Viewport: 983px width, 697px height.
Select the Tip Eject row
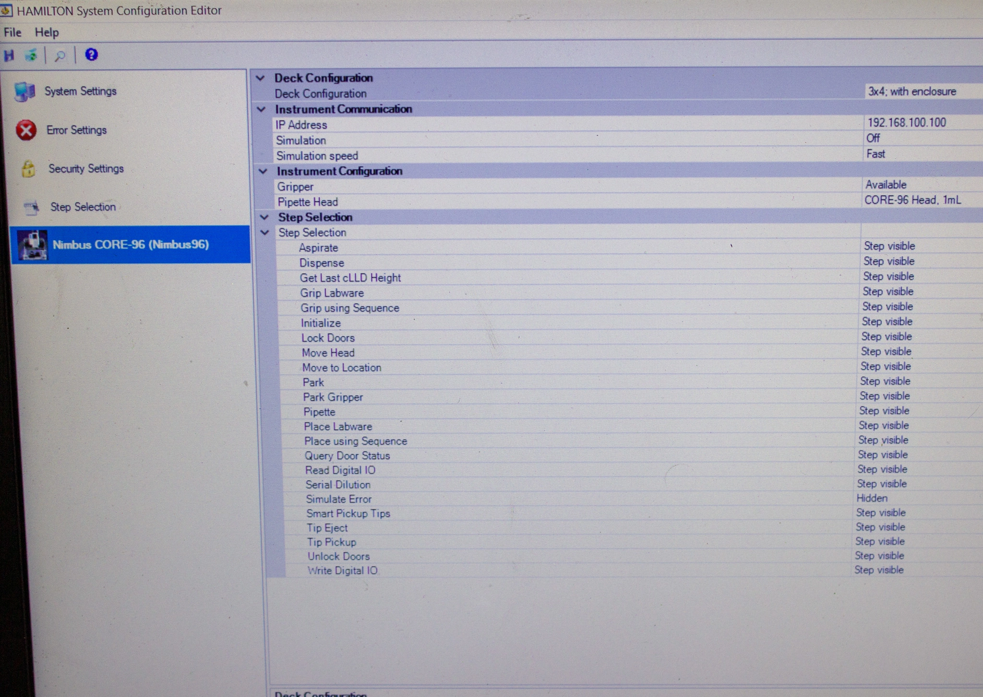tap(327, 528)
